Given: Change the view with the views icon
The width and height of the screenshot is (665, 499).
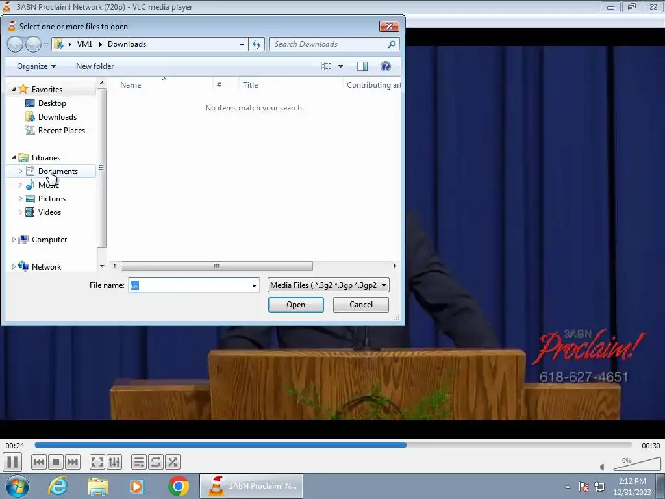Looking at the screenshot, I should point(326,66).
